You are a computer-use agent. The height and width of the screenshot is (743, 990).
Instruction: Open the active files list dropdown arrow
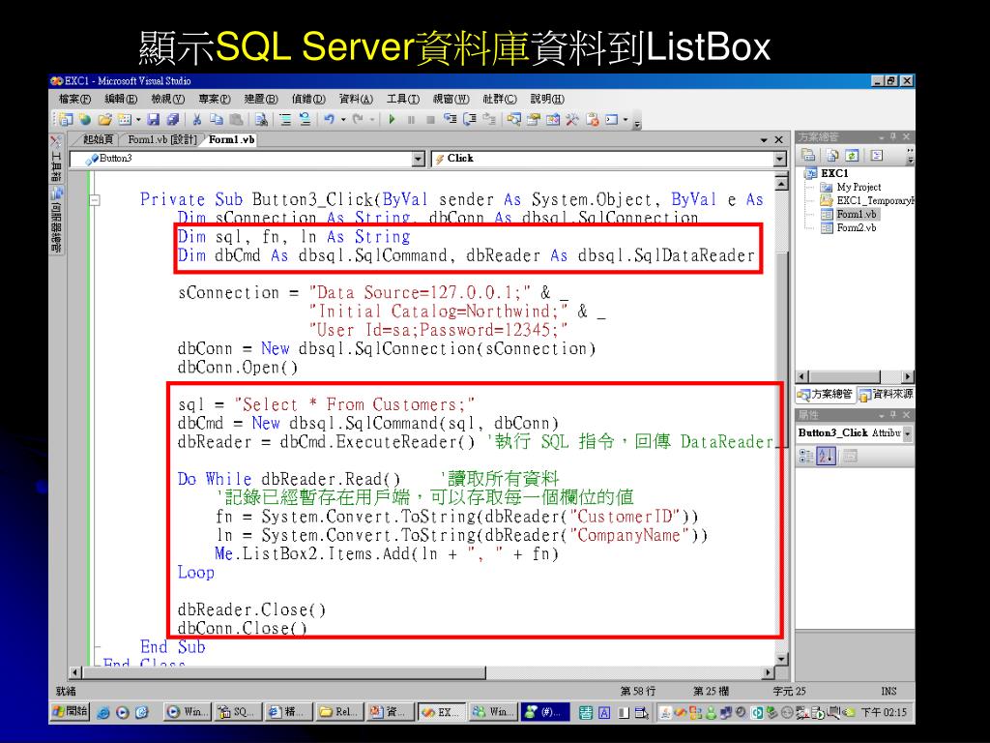pos(764,139)
